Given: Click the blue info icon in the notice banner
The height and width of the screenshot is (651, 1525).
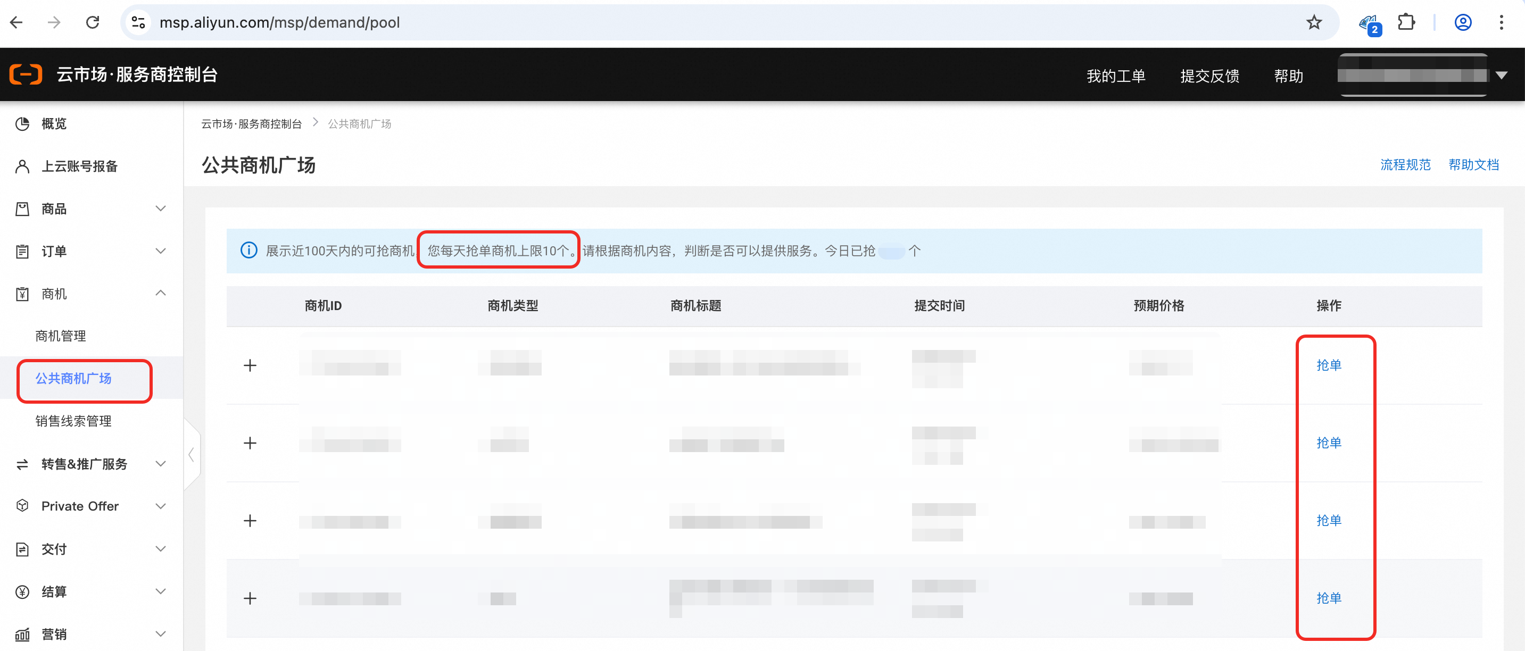Looking at the screenshot, I should pos(248,251).
